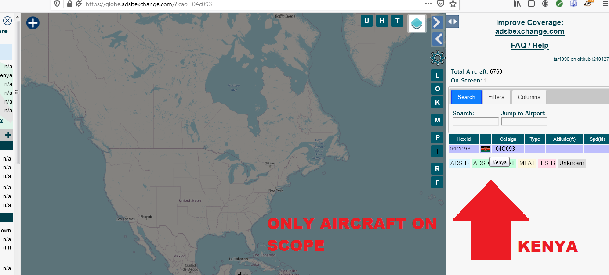
Task: Click the ADS-B legend label
Action: pos(460,163)
